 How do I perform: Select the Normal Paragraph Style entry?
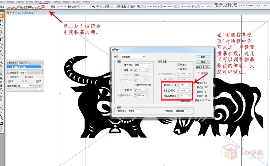(x=24, y=67)
